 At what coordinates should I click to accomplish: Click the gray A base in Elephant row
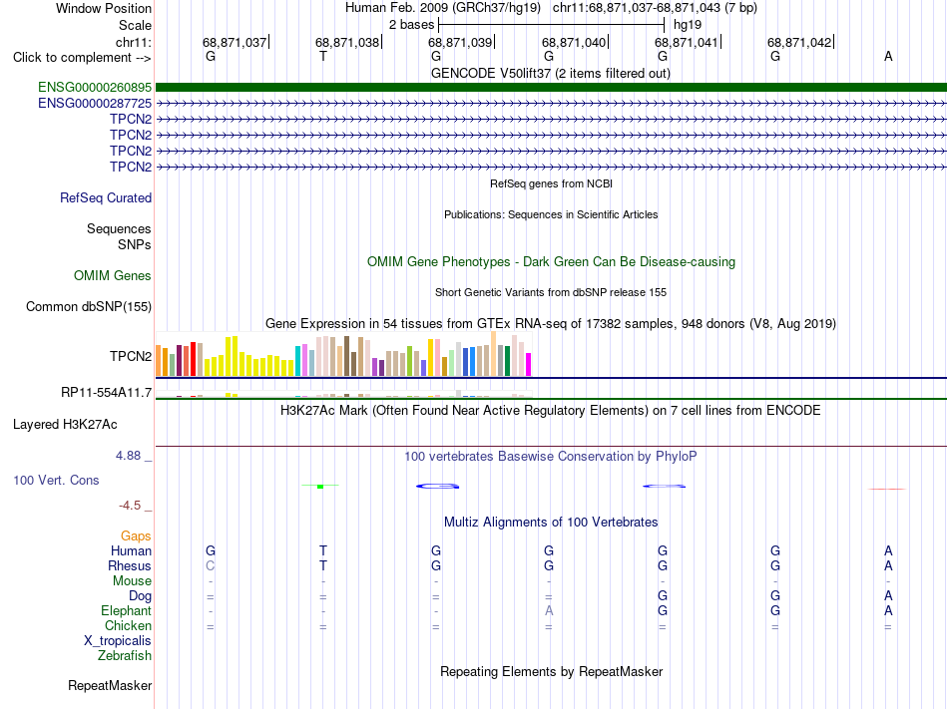tap(549, 611)
